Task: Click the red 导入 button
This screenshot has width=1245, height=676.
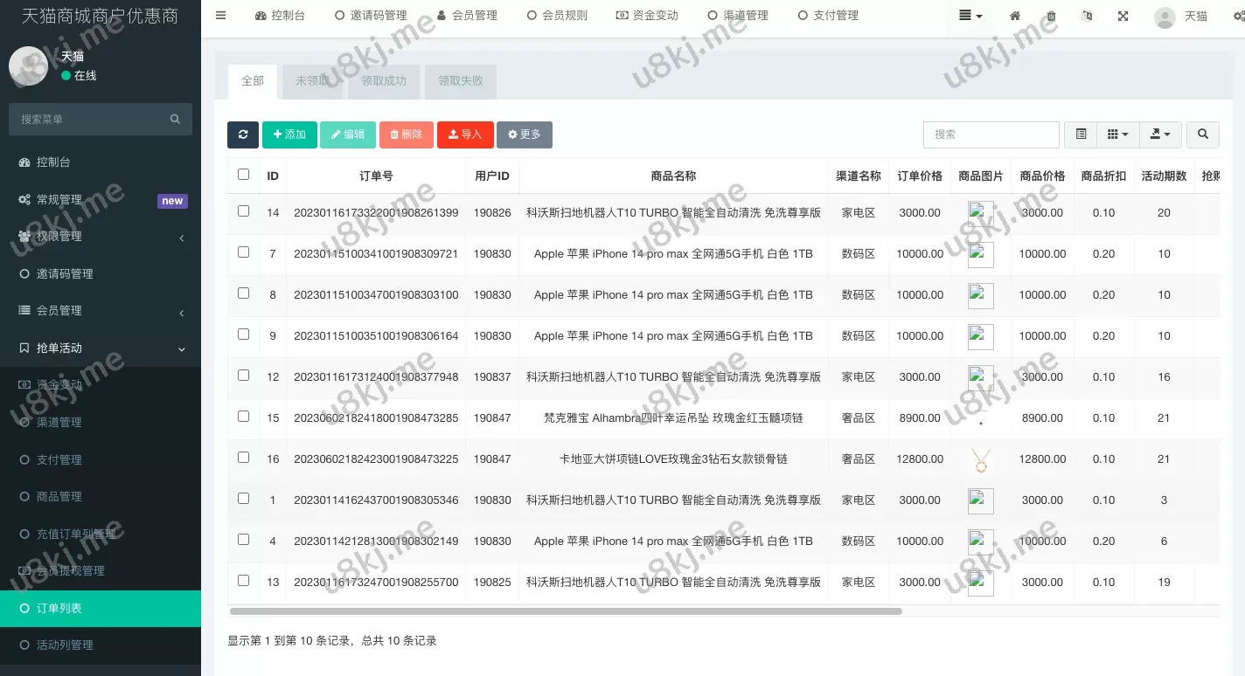Action: (465, 135)
